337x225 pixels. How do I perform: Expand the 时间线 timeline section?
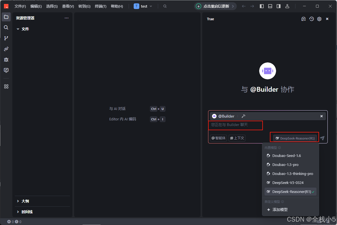point(42,212)
